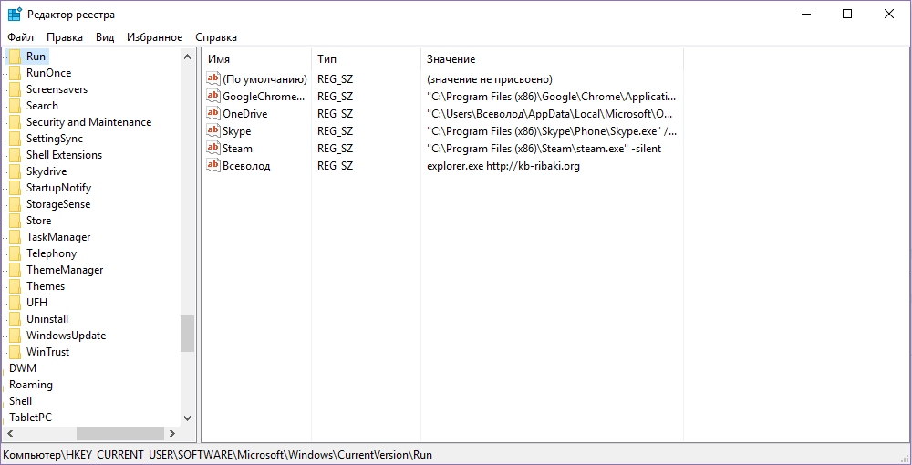This screenshot has height=465, width=912.
Task: Select the ThemeManager folder icon
Action: (16, 270)
